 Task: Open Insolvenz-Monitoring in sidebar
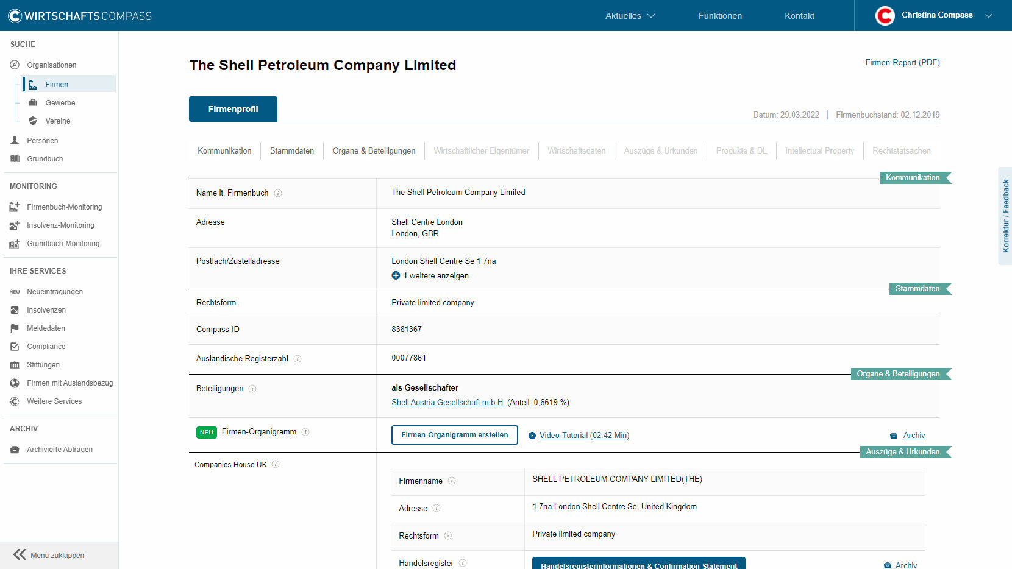[60, 225]
